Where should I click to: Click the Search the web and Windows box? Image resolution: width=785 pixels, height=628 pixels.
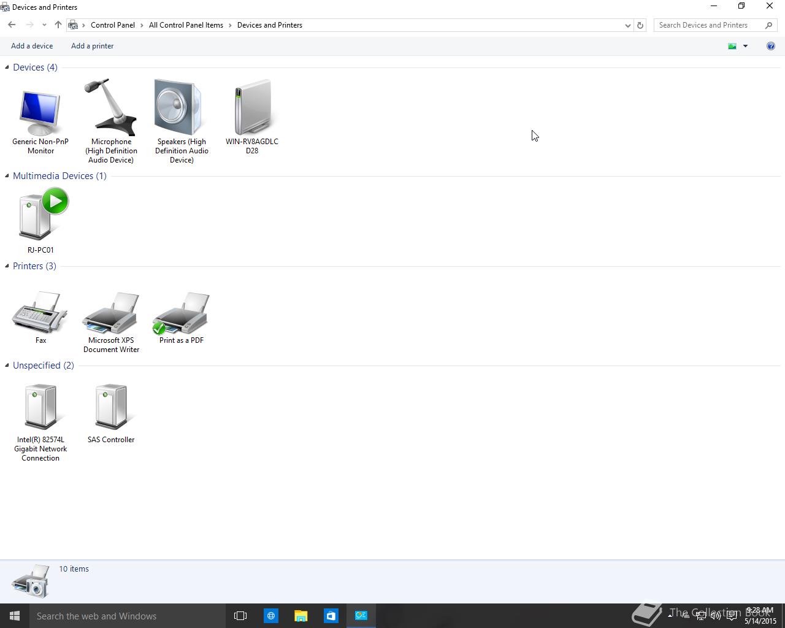point(128,616)
